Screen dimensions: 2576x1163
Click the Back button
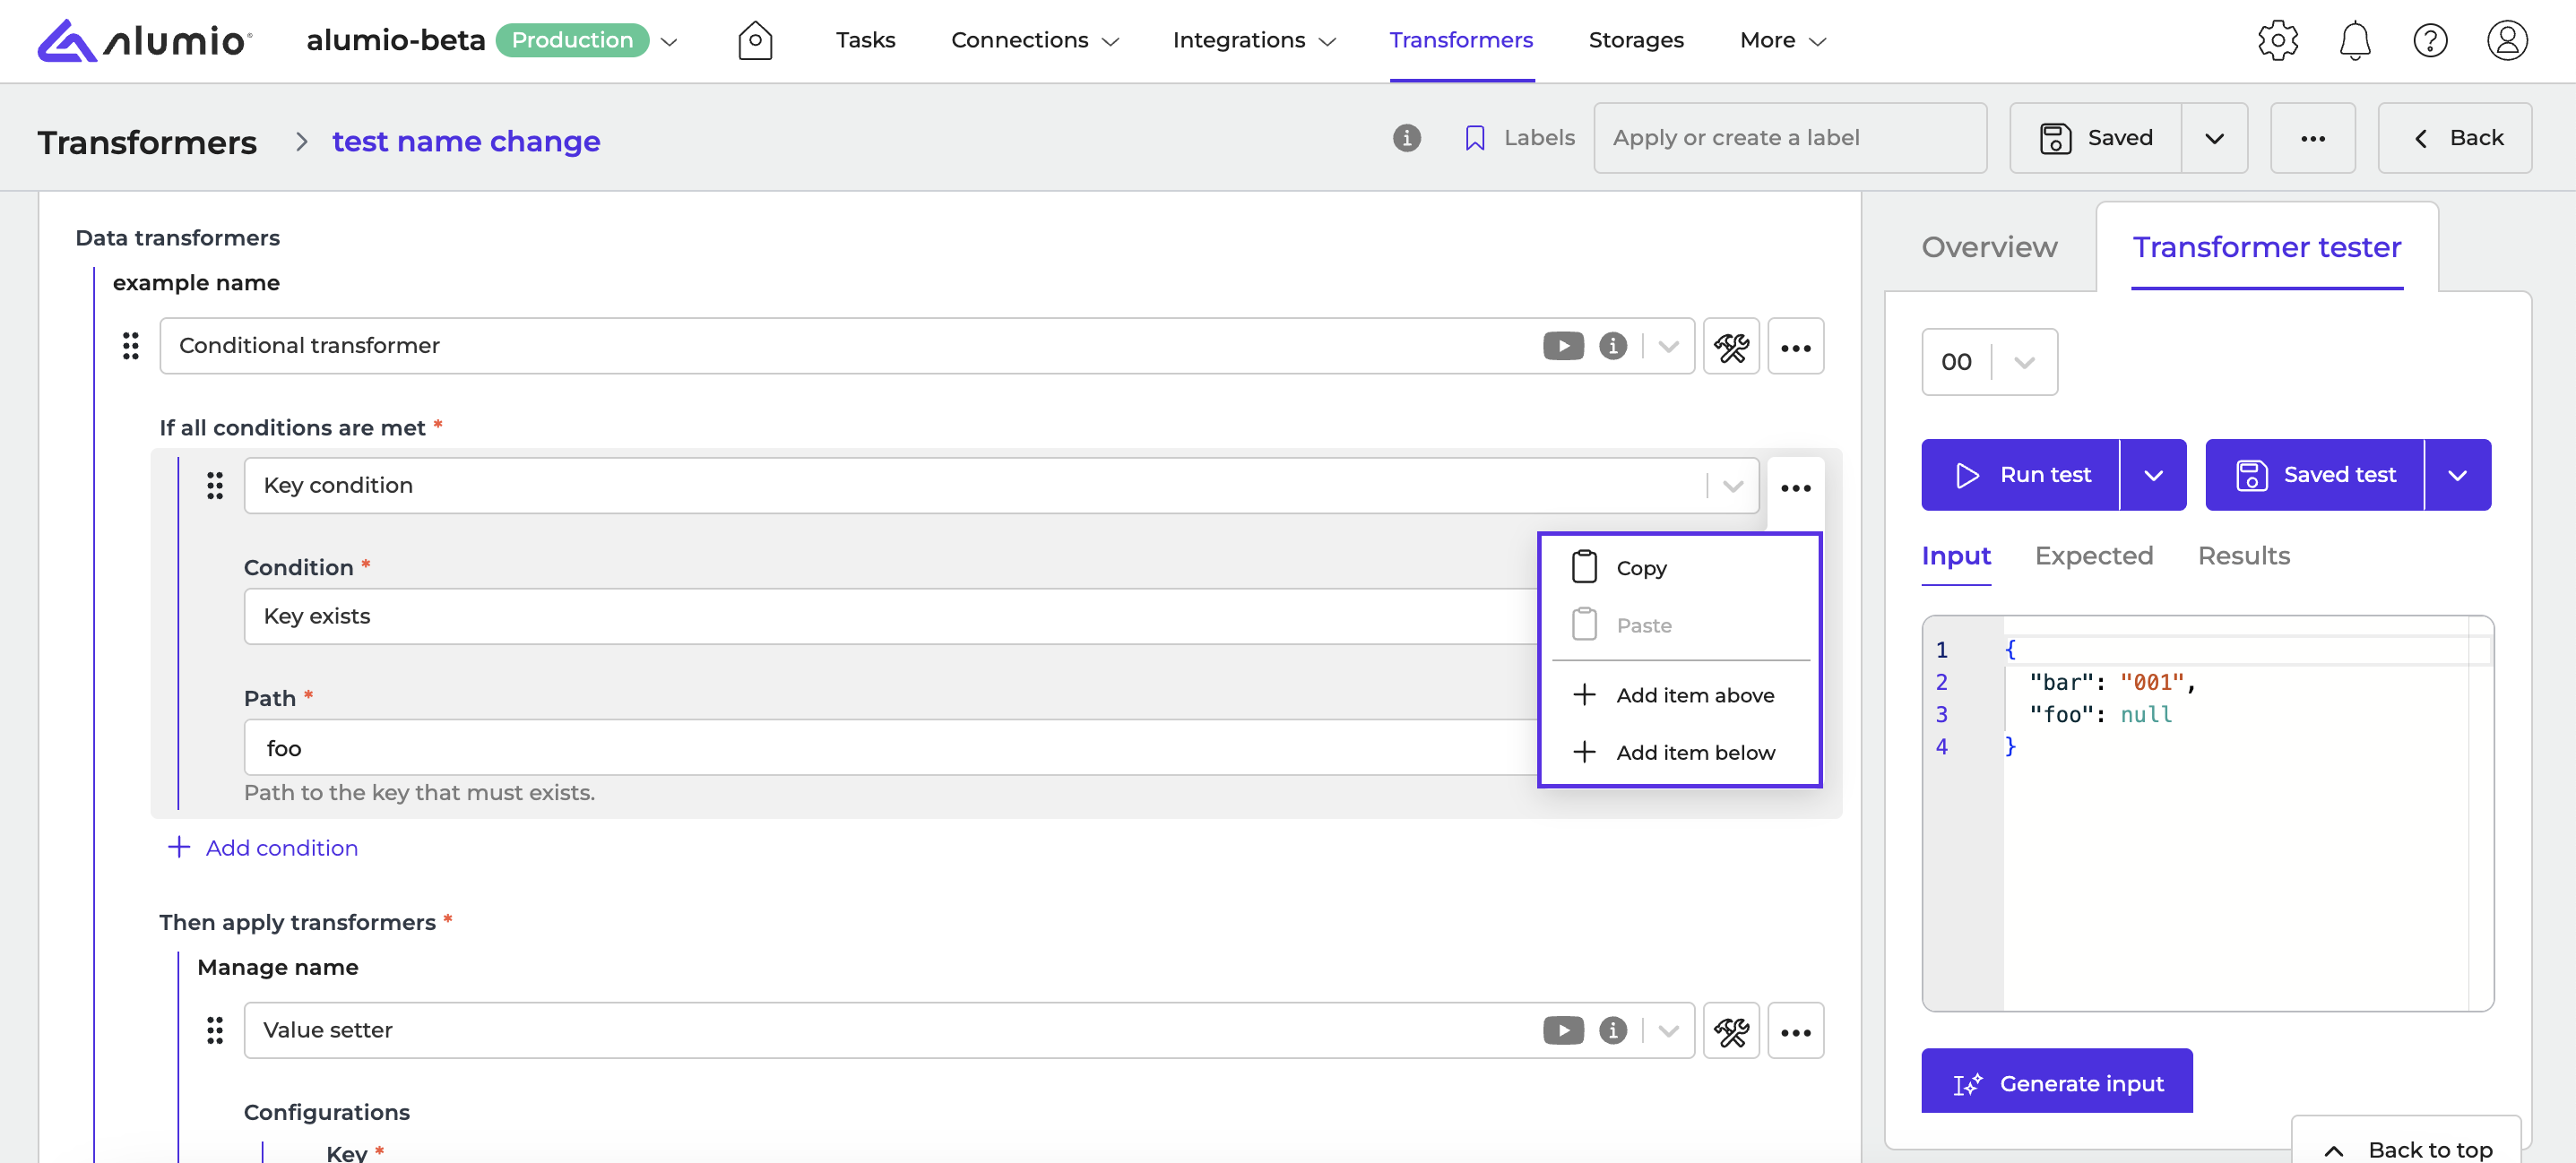(x=2455, y=138)
